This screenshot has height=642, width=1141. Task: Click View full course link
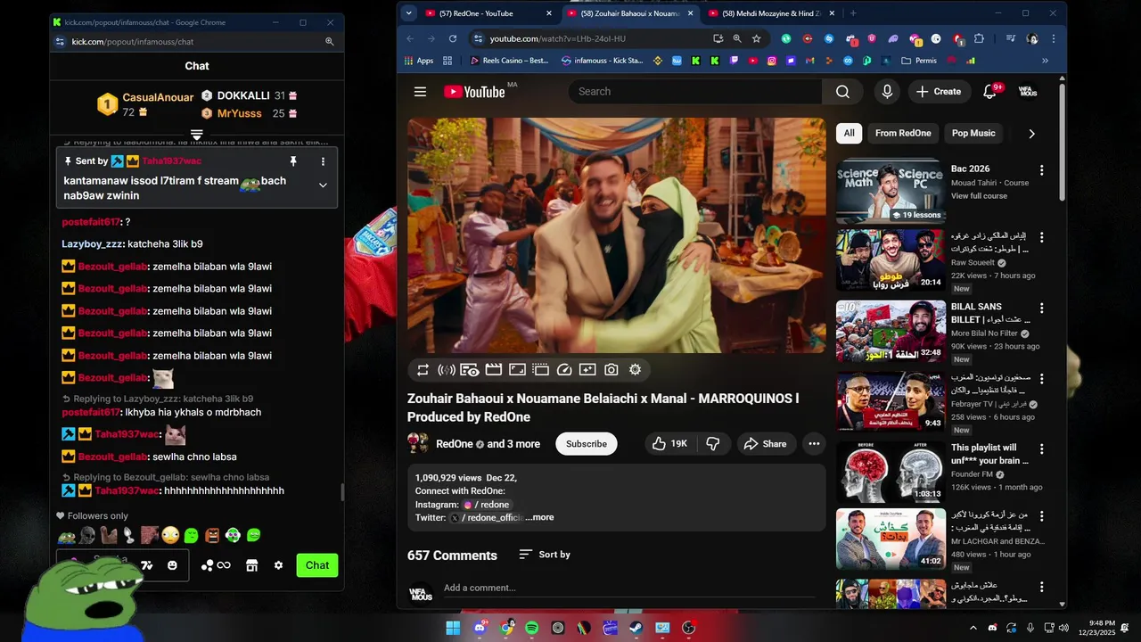point(979,196)
